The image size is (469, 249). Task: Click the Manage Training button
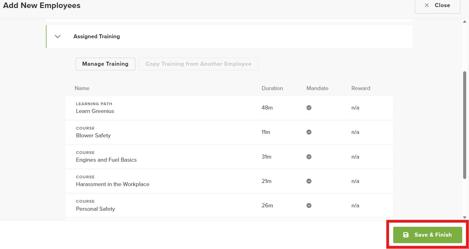105,64
